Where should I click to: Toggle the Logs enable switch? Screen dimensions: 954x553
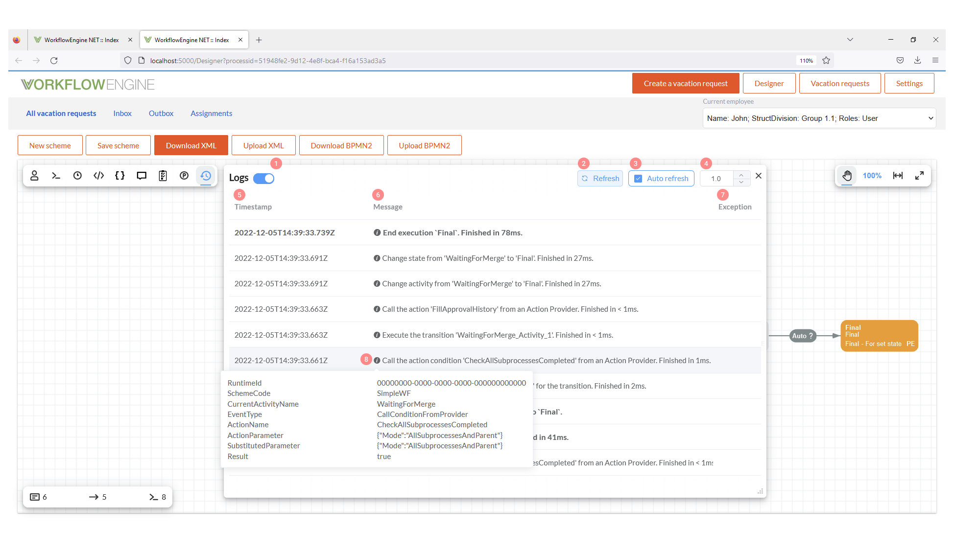coord(263,179)
